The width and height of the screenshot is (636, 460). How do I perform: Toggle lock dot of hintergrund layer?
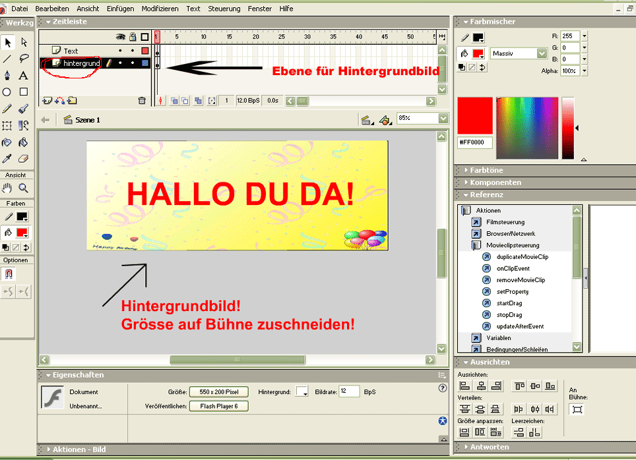(133, 63)
